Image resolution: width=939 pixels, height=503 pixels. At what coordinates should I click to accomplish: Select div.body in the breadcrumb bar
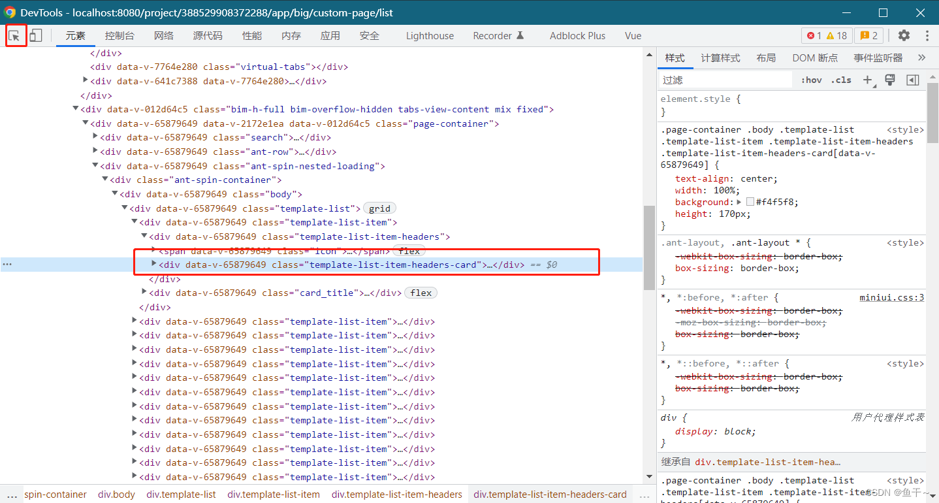pyautogui.click(x=116, y=495)
